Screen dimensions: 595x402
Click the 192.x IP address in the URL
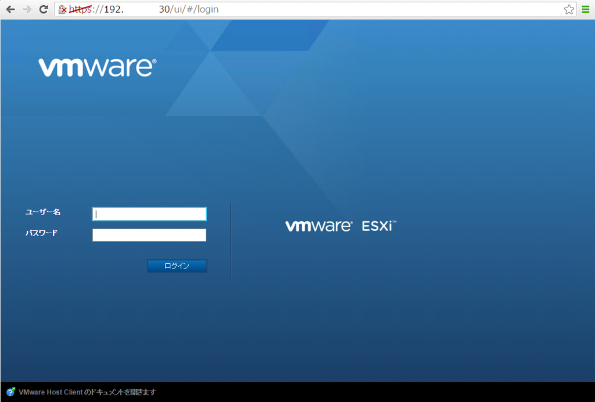pyautogui.click(x=113, y=9)
